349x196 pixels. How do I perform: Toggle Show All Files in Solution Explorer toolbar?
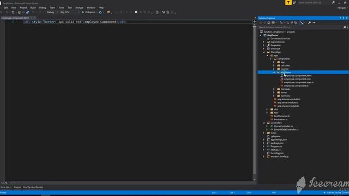(296, 23)
